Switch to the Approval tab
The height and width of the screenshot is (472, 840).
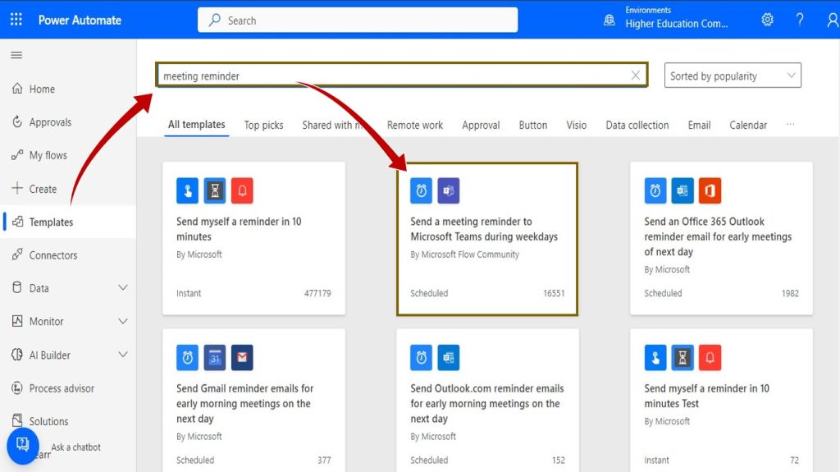[x=481, y=125]
